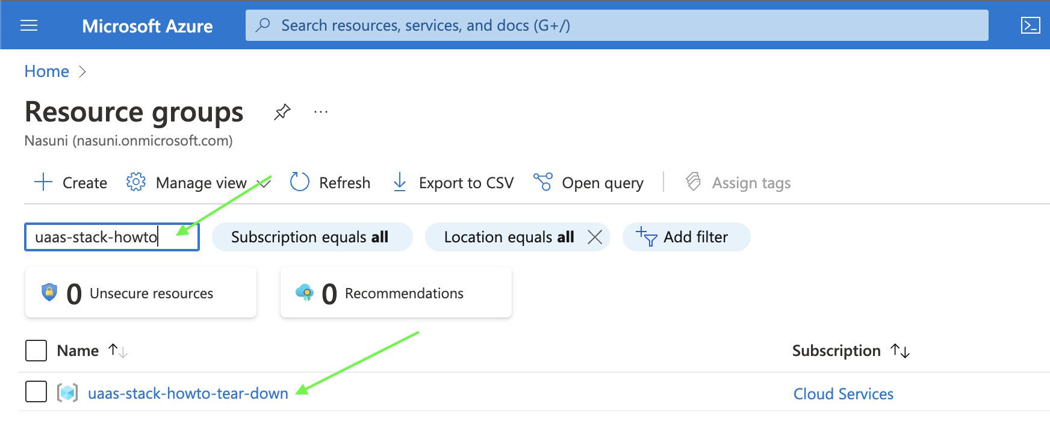This screenshot has height=445, width=1050.
Task: Click the Open query graph icon
Action: point(542,182)
